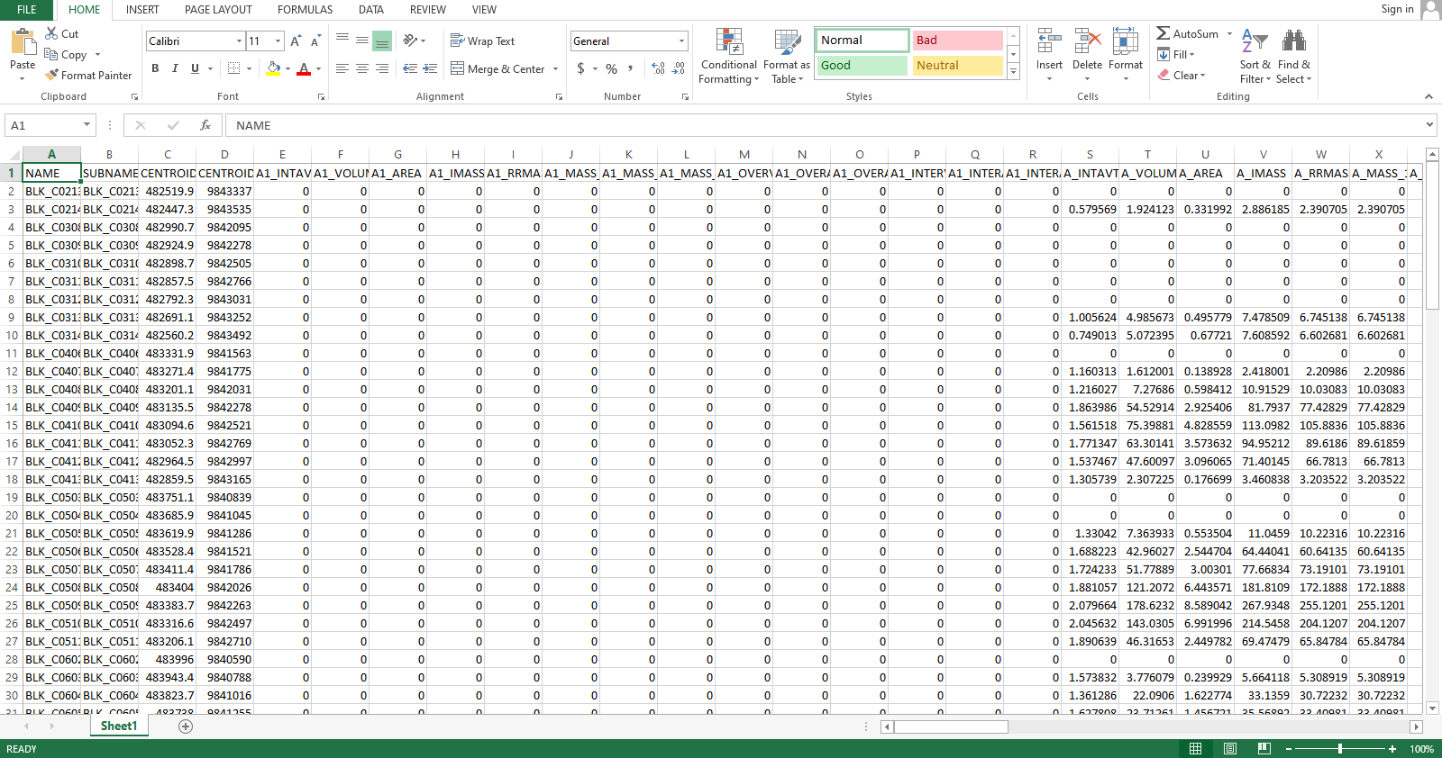Open the PAGE LAYOUT tab
The height and width of the screenshot is (758, 1442).
(218, 10)
